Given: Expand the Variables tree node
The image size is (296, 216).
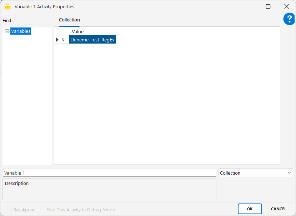Looking at the screenshot, I should coord(7,31).
